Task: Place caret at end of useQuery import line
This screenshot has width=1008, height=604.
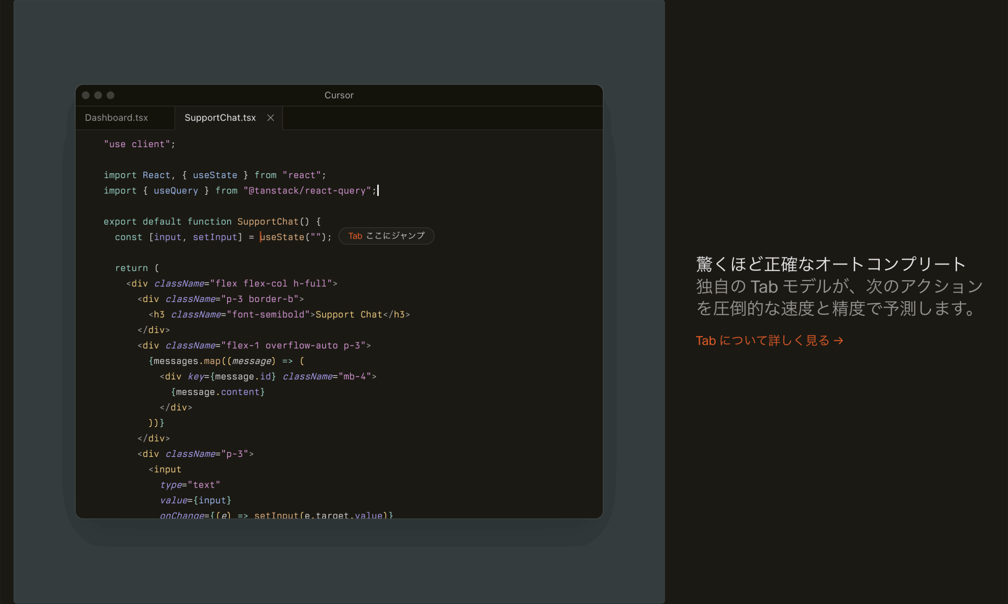Action: coord(378,190)
